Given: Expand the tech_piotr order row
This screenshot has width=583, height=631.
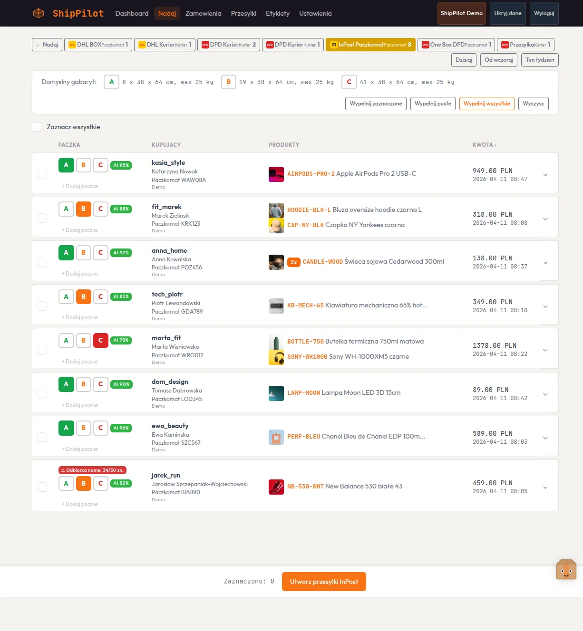Looking at the screenshot, I should coord(545,306).
